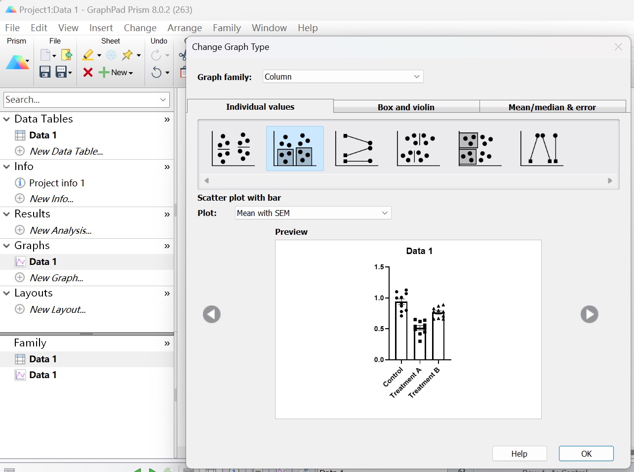Screen dimensions: 634x472
Task: Click the save floppy disk icon
Action: point(45,72)
